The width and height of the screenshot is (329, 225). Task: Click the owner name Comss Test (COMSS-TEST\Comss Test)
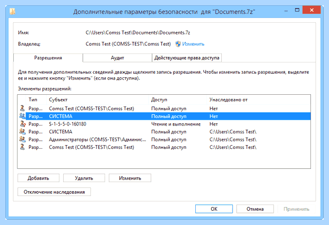pos(128,44)
